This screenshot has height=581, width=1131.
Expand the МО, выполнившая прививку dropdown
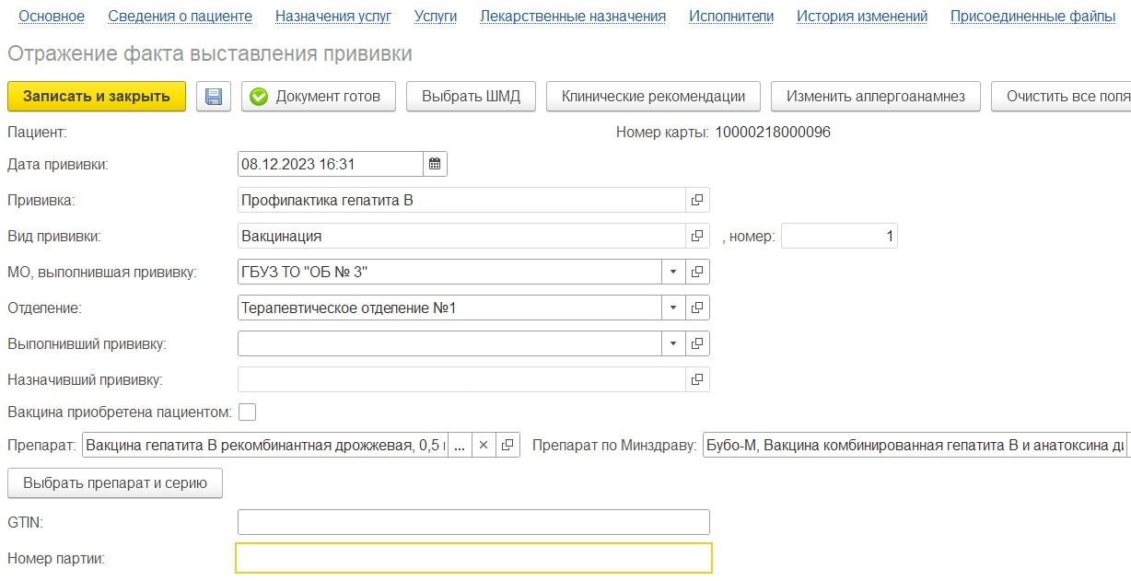[673, 272]
